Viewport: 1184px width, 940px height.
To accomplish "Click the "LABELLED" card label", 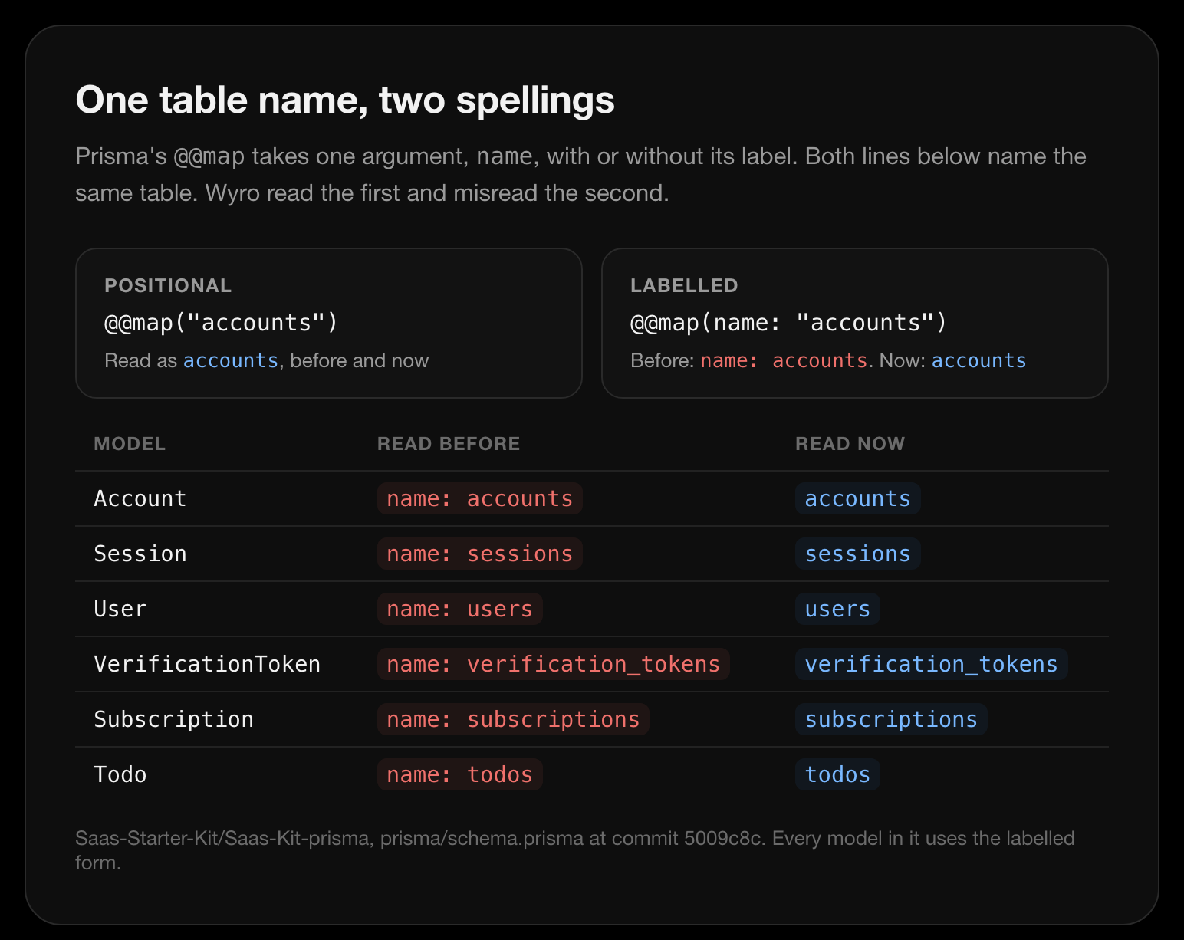I will pyautogui.click(x=684, y=285).
